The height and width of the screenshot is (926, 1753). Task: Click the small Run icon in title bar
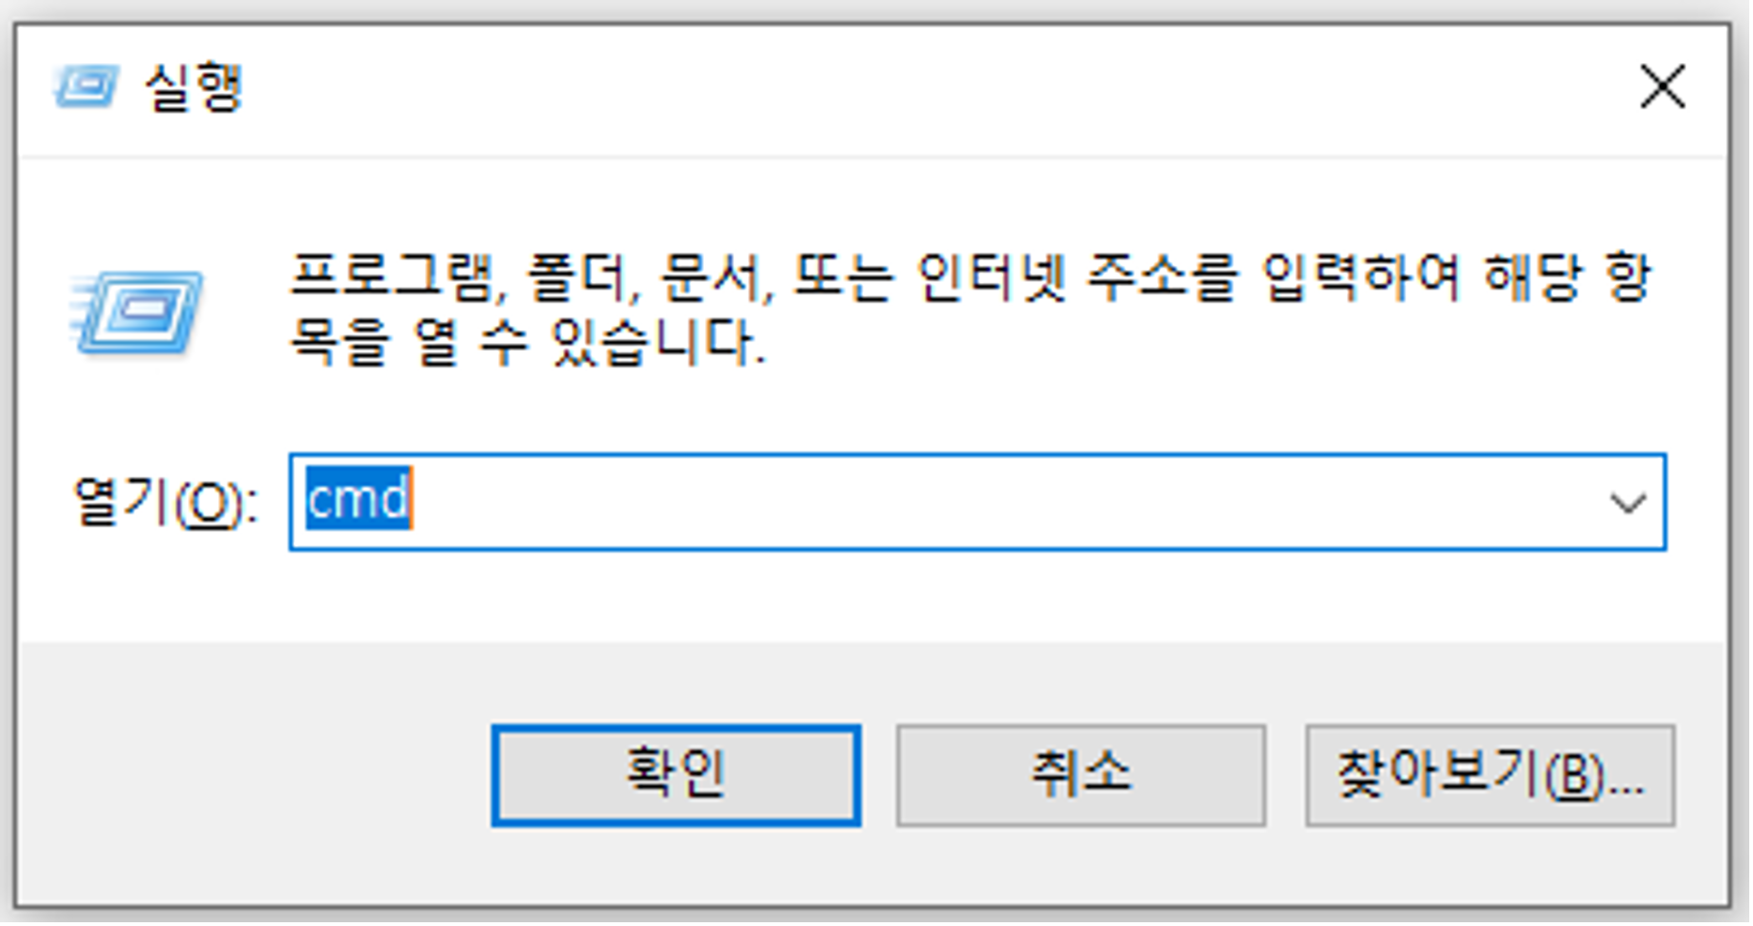86,87
